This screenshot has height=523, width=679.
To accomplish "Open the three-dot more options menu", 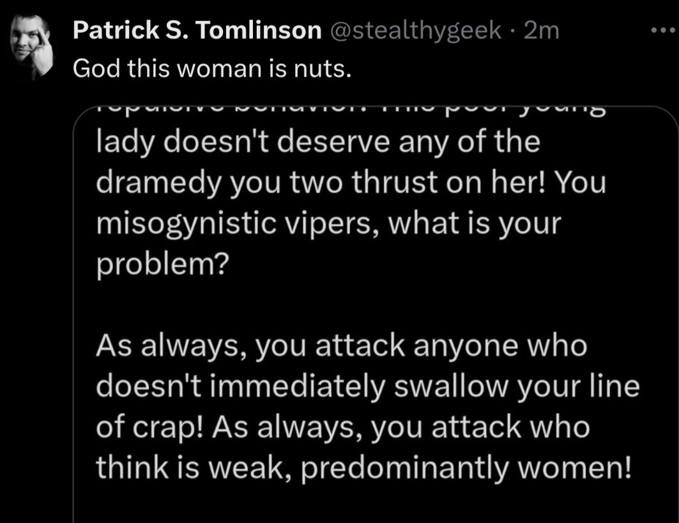I will point(664,30).
